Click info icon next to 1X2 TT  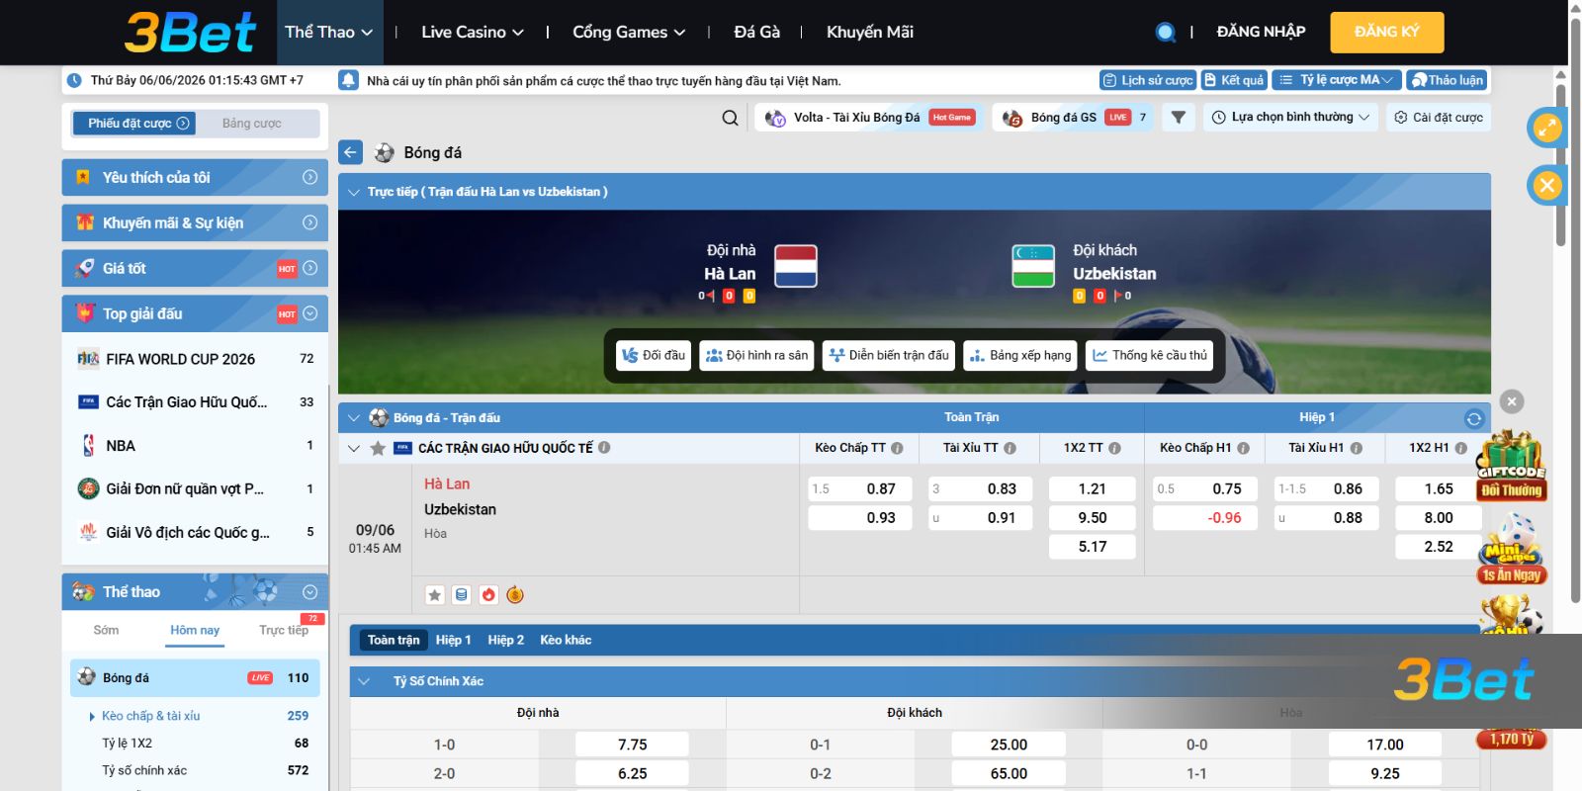pos(1114,448)
